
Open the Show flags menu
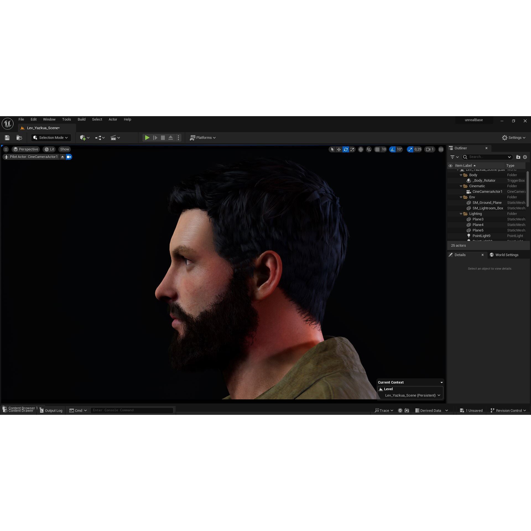(64, 149)
